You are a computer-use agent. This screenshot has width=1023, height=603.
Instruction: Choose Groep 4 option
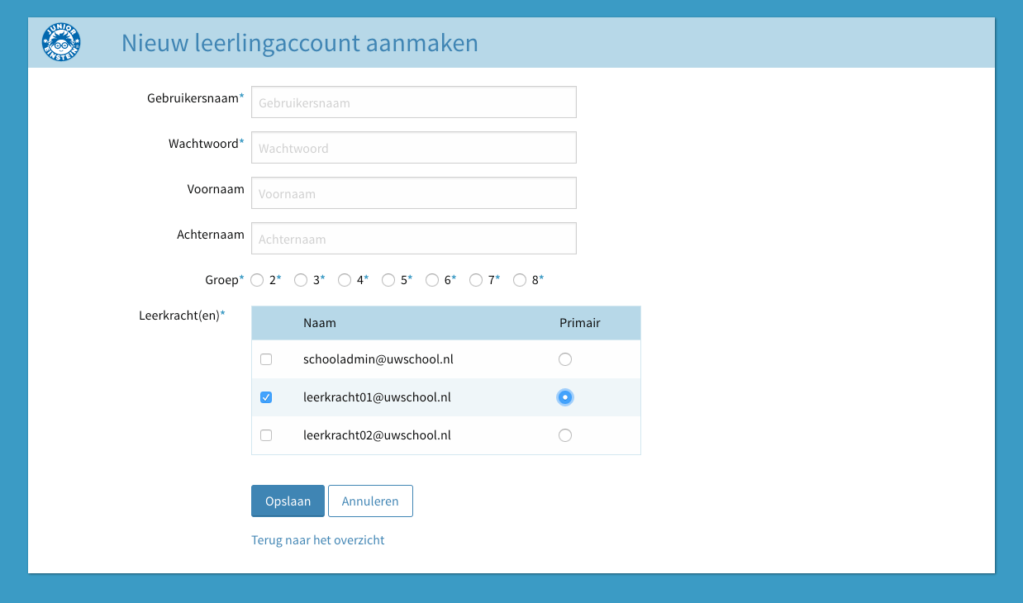(x=345, y=280)
